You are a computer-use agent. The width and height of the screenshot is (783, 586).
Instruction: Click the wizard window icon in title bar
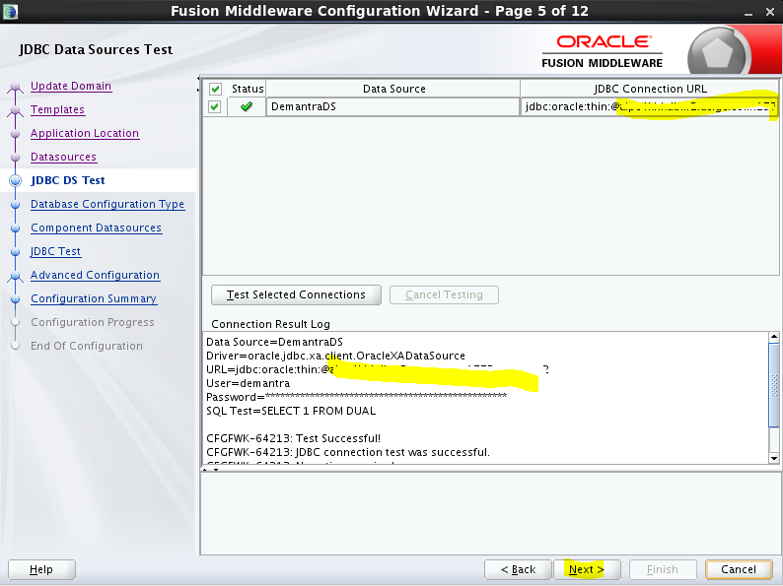tap(10, 11)
